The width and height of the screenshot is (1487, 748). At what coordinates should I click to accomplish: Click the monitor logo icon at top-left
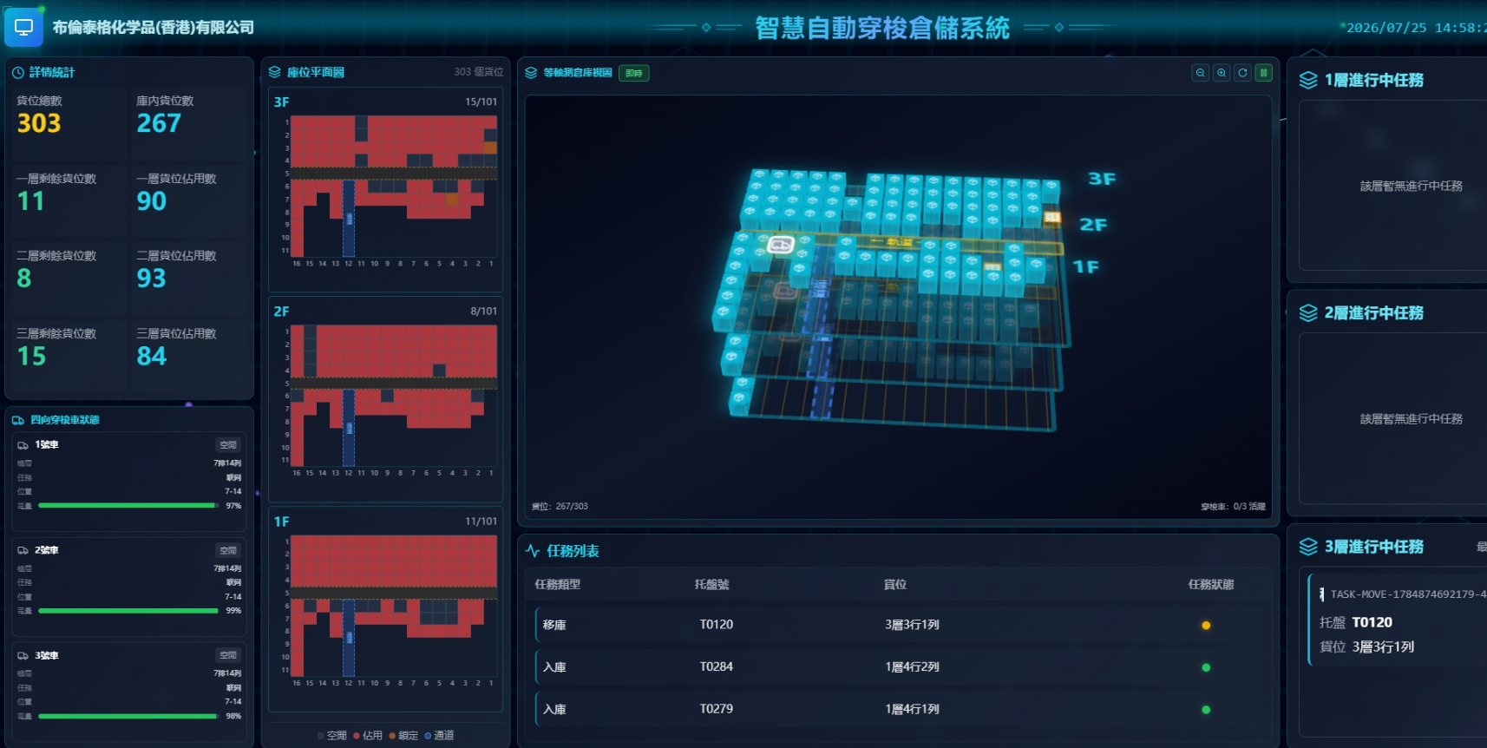pos(23,27)
